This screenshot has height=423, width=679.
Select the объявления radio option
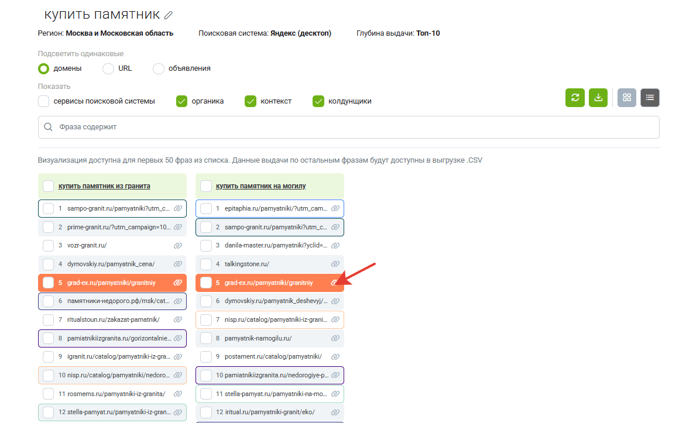click(159, 68)
